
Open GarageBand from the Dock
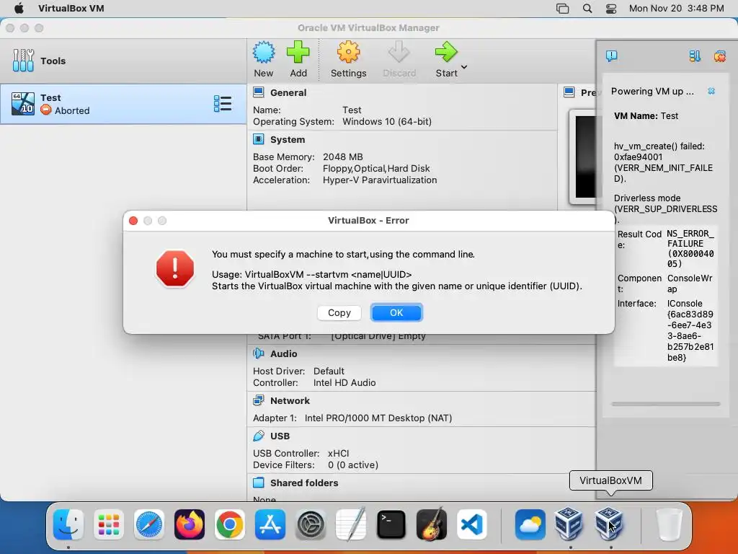pos(432,524)
